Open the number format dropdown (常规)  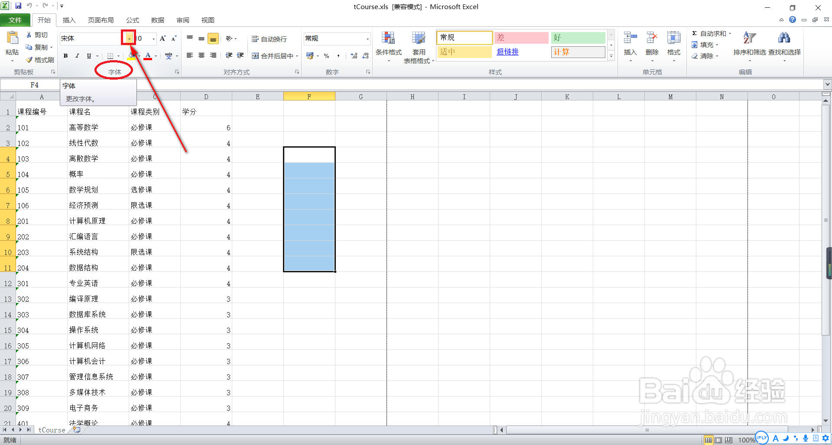[x=367, y=39]
